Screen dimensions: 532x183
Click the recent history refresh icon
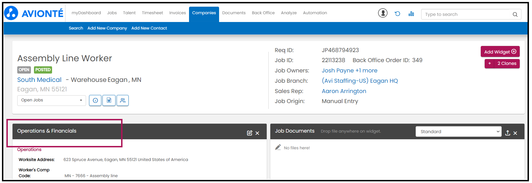(397, 13)
